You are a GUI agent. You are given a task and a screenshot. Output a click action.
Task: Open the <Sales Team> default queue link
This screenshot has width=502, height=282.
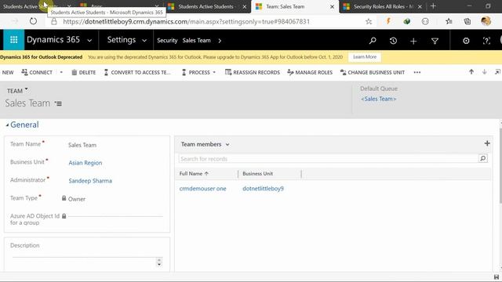coord(378,99)
